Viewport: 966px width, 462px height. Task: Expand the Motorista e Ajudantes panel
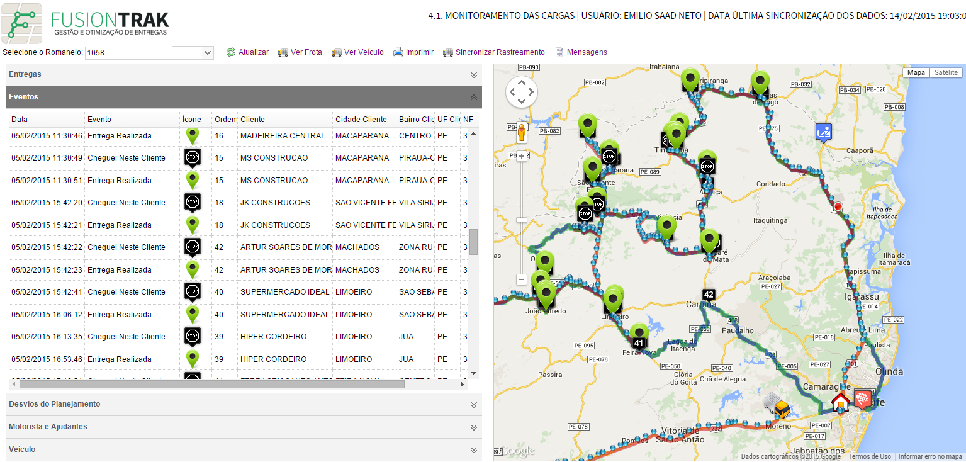[244, 427]
